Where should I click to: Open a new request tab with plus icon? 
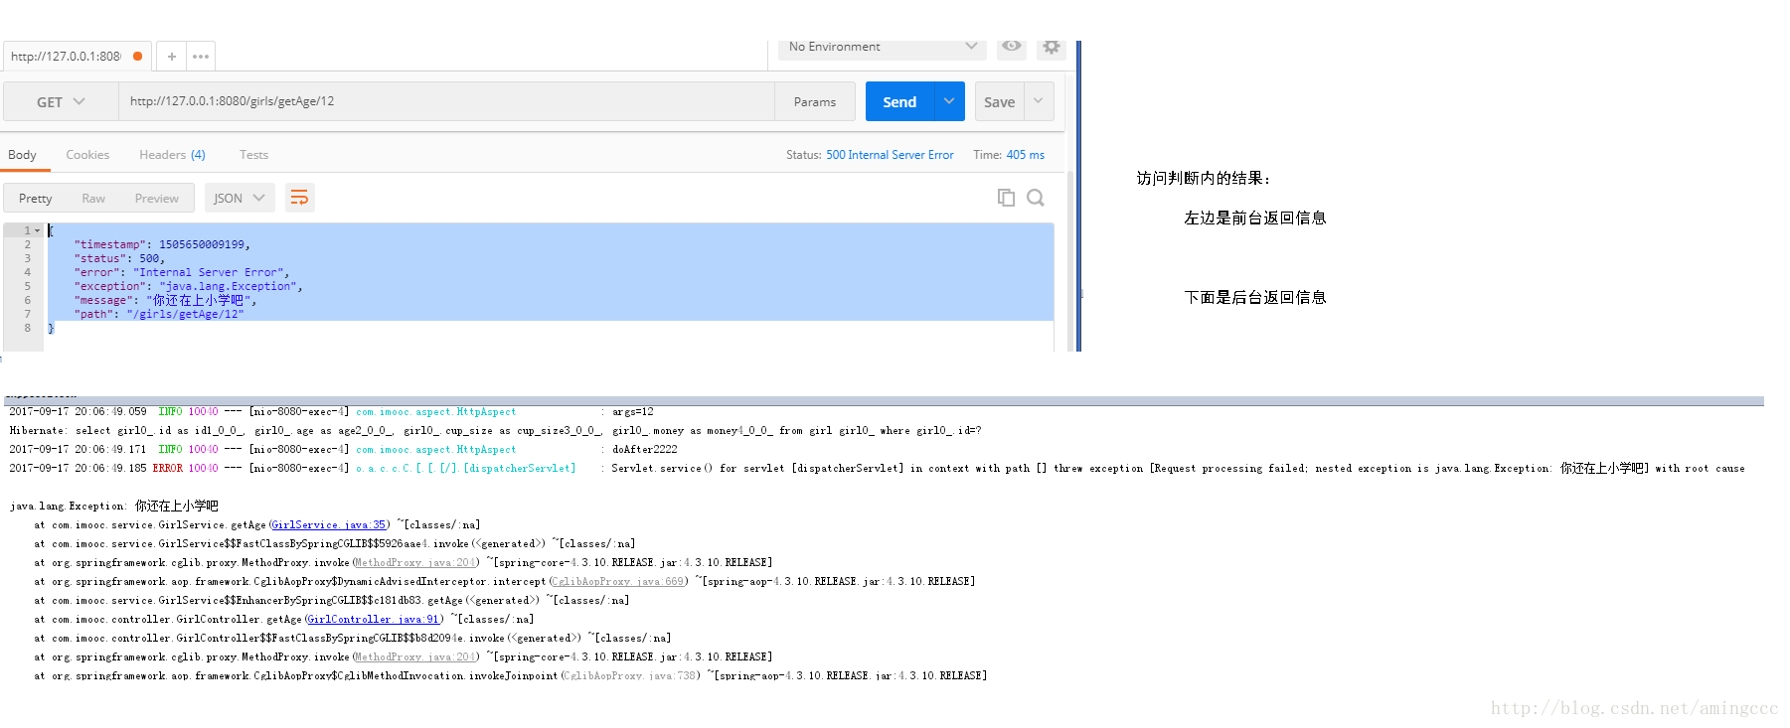click(x=172, y=57)
